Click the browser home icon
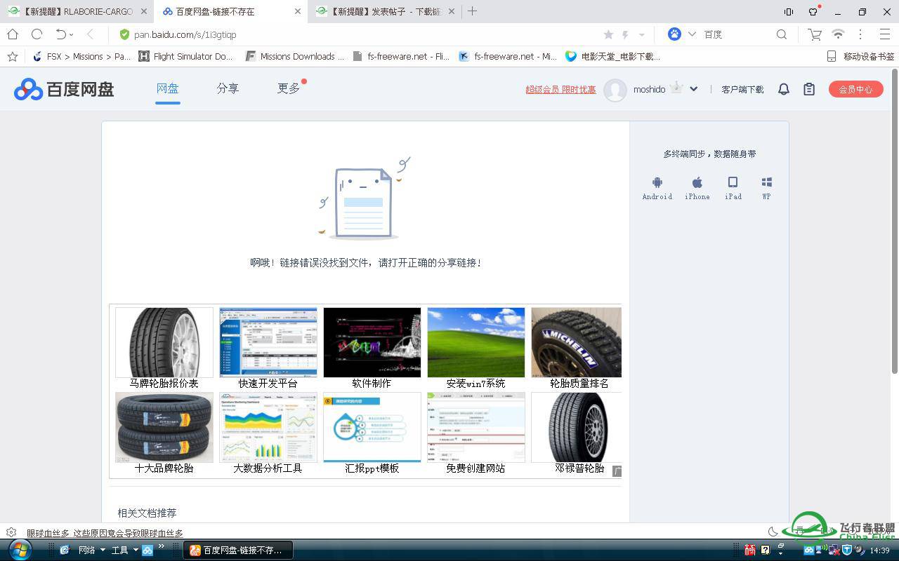 [13, 34]
